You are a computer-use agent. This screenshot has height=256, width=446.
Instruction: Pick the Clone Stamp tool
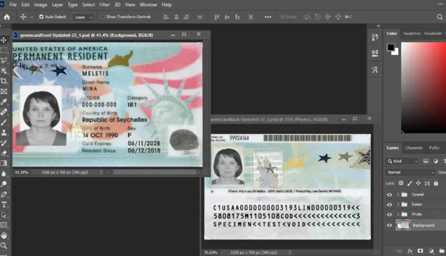click(3, 132)
